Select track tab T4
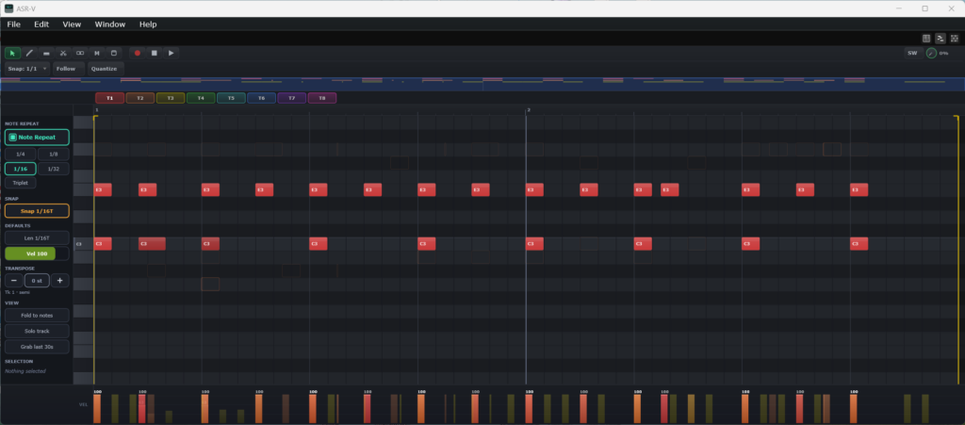Screen dimensions: 965x425 [x=201, y=98]
